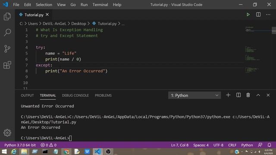This screenshot has width=276, height=155.
Task: Open the Manage gear settings menu
Action: (7, 133)
